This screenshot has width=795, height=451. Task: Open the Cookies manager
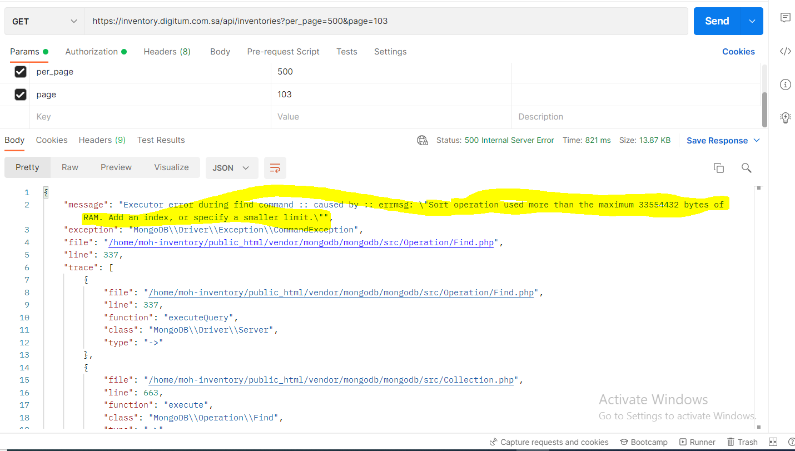click(738, 51)
